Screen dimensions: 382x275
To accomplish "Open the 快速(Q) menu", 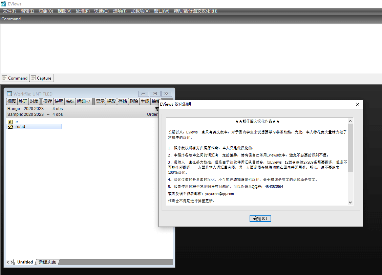I will click(x=101, y=11).
